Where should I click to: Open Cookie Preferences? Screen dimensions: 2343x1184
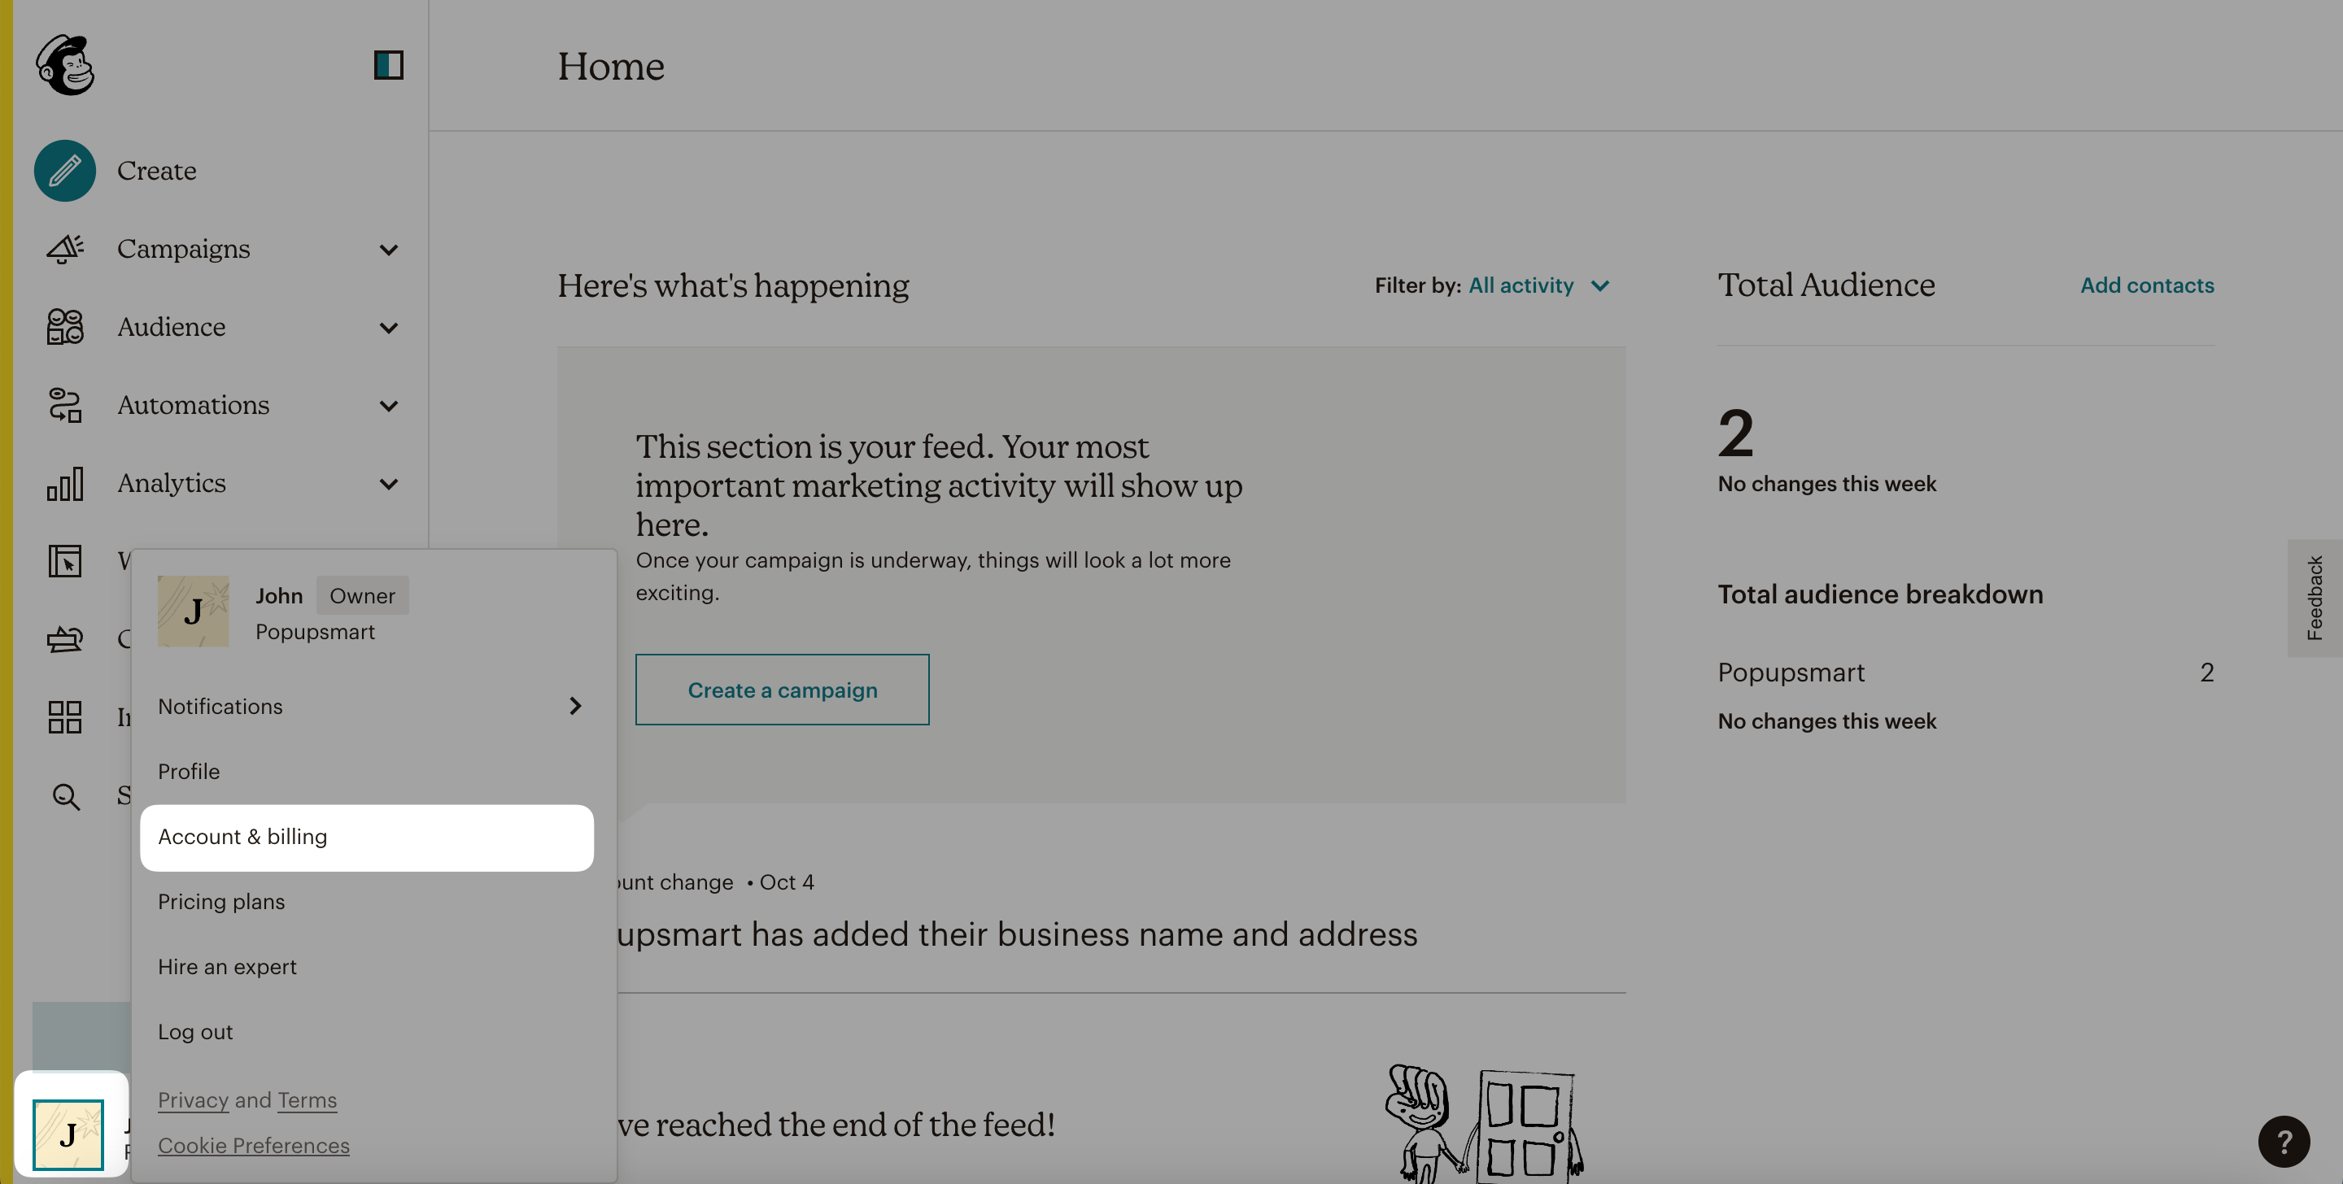click(x=254, y=1145)
